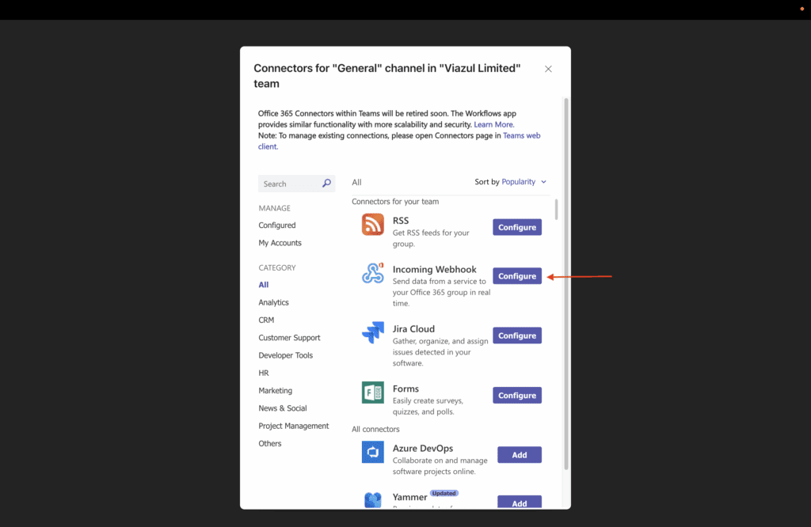
Task: Select the HR category
Action: coord(263,373)
